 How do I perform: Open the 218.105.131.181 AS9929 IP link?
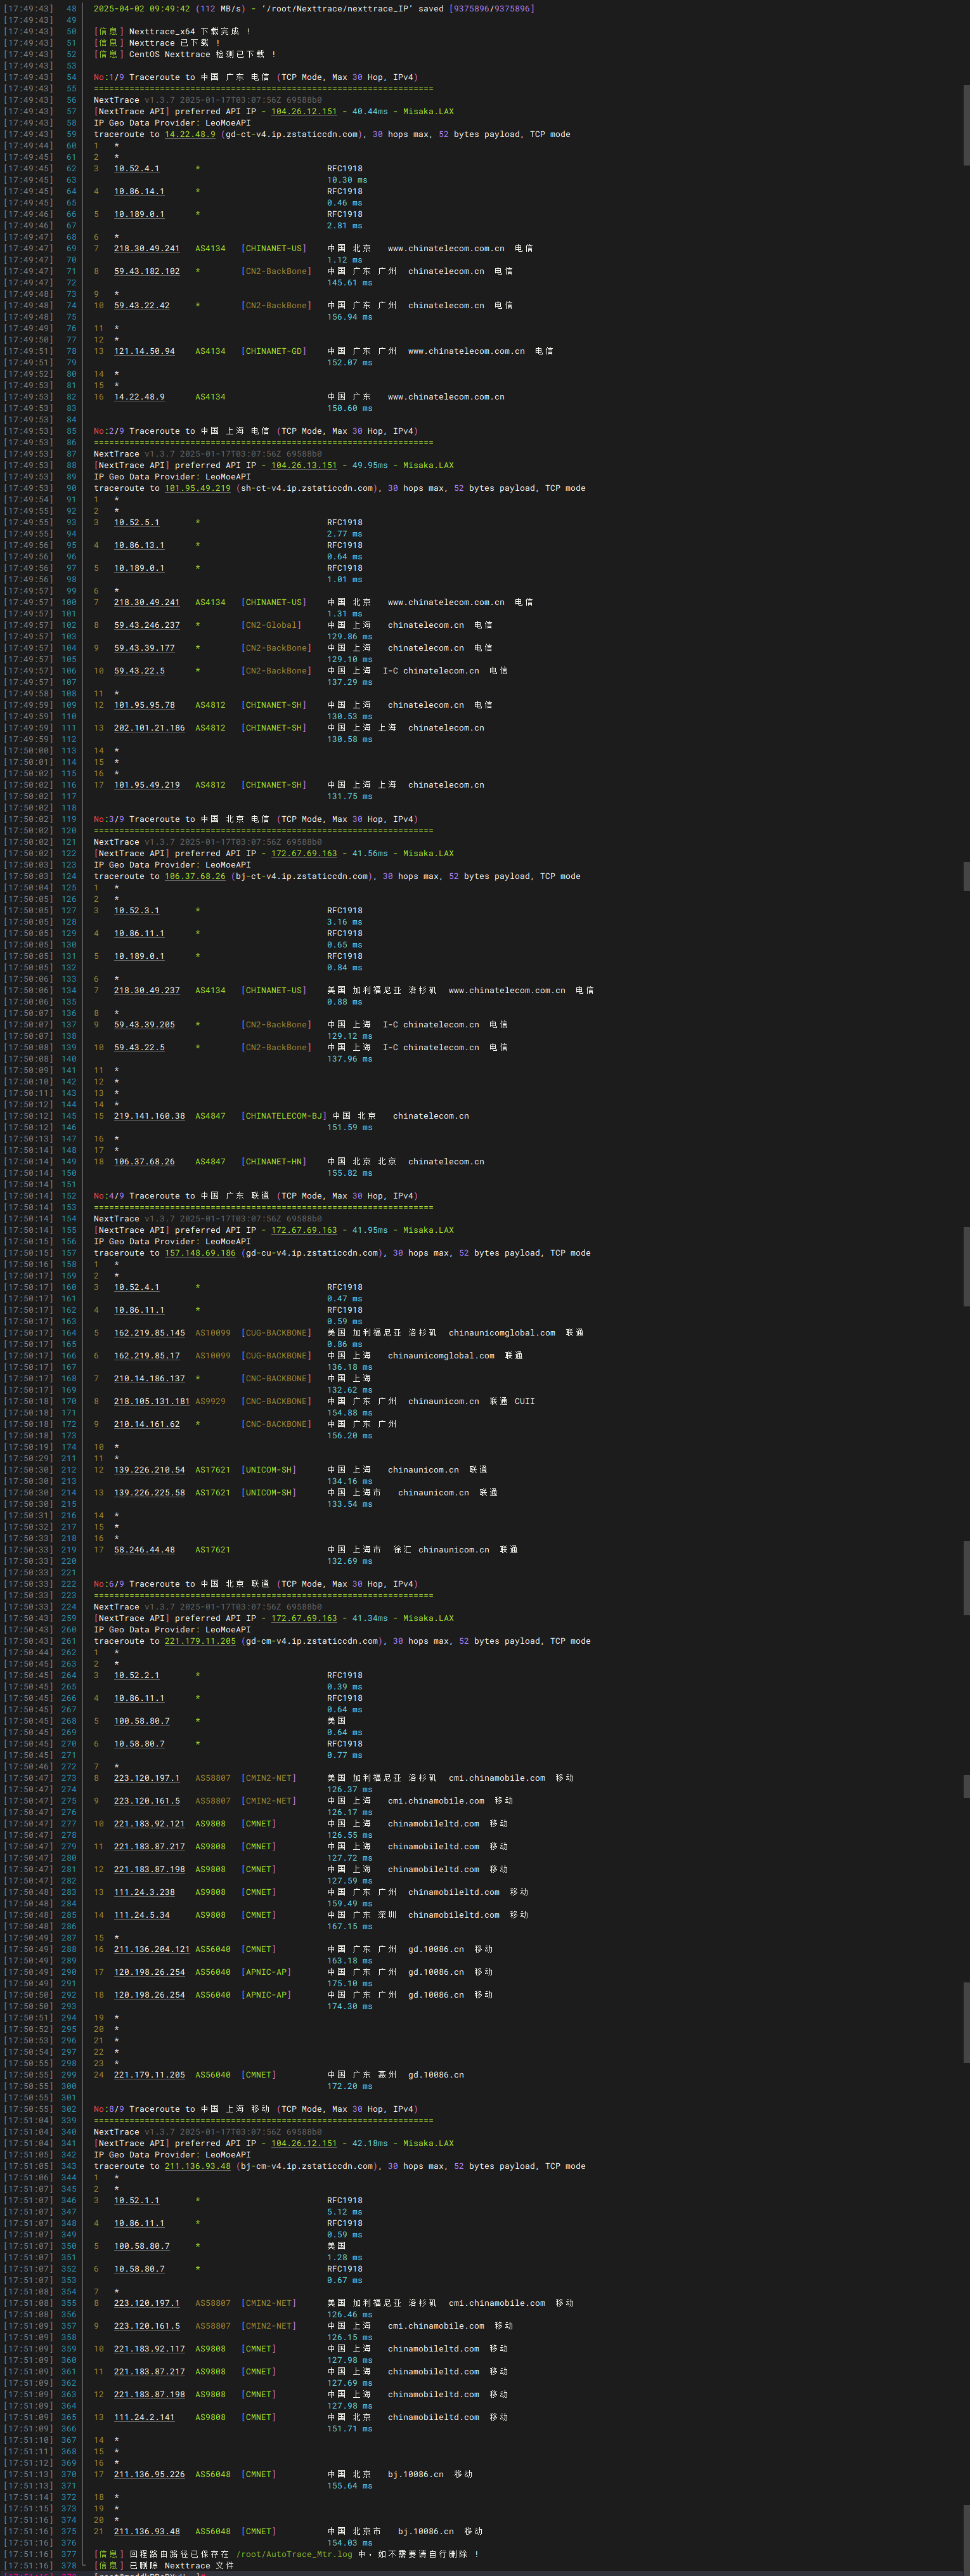tap(151, 1401)
